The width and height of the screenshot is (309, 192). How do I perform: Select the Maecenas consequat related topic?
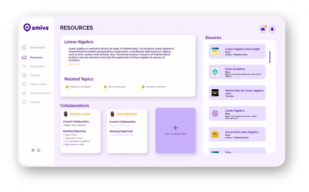(80, 87)
